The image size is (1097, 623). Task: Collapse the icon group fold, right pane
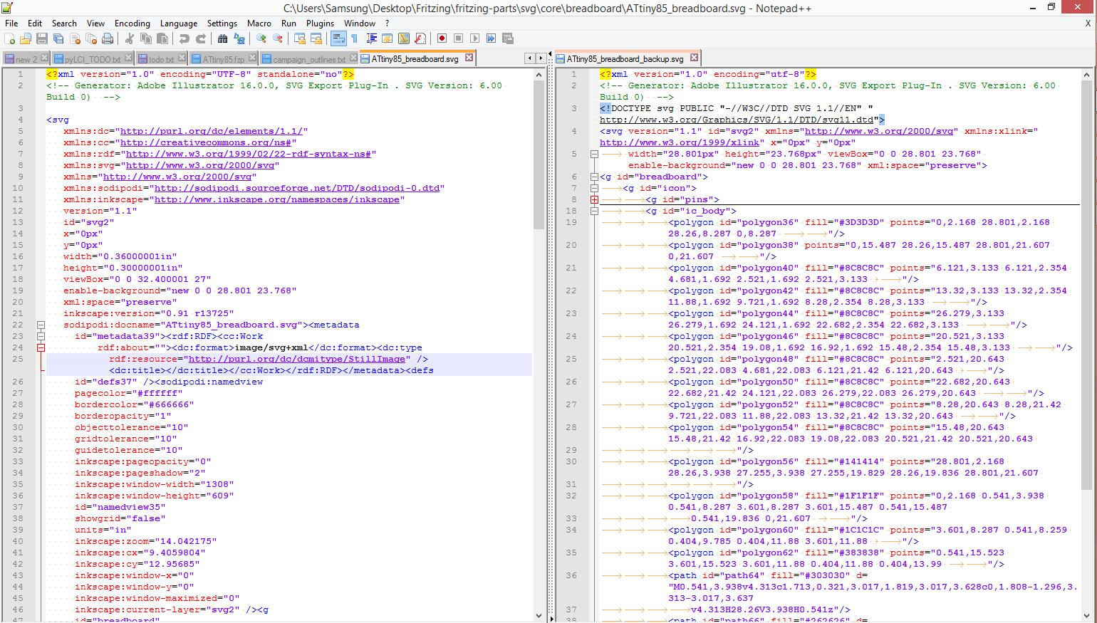click(x=594, y=188)
